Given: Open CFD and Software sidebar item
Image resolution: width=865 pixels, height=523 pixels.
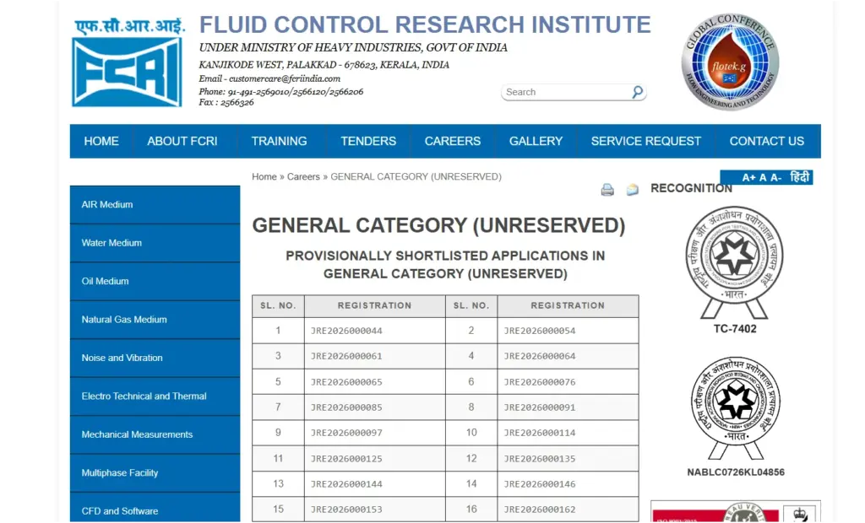Looking at the screenshot, I should coord(155,508).
